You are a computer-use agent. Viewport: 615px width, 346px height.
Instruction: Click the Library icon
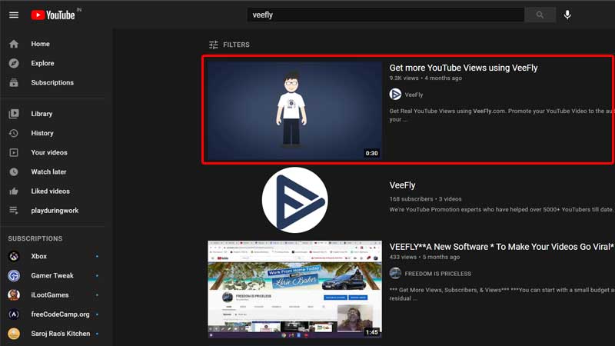pyautogui.click(x=14, y=114)
